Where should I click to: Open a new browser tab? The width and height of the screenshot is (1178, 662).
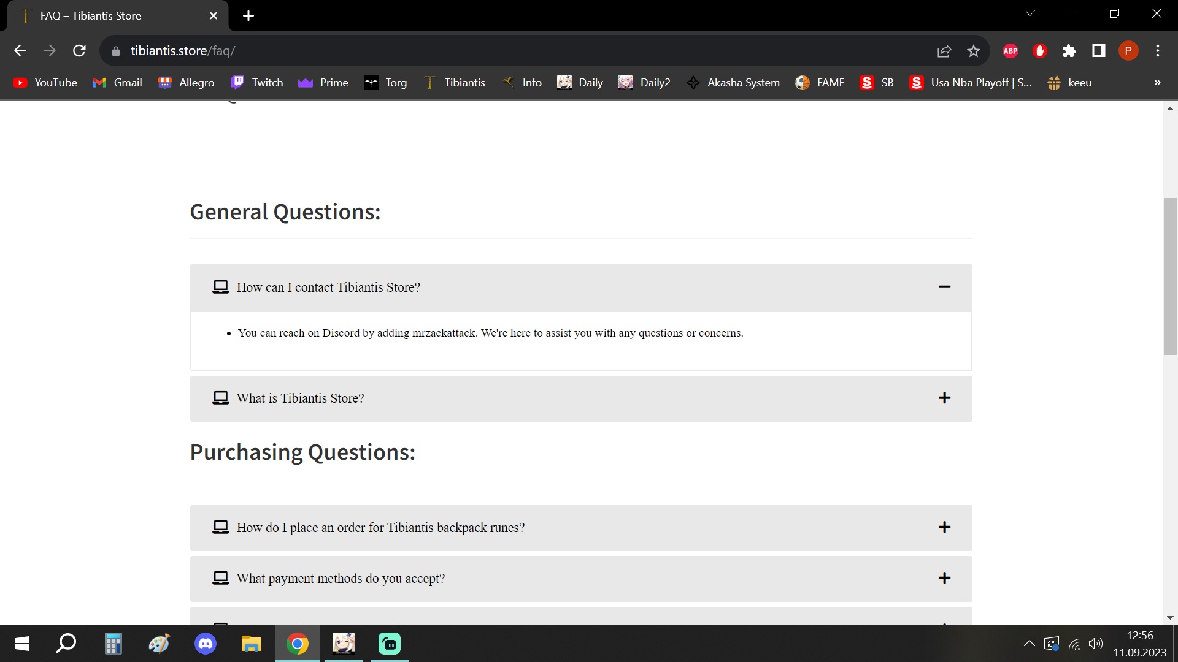click(248, 16)
